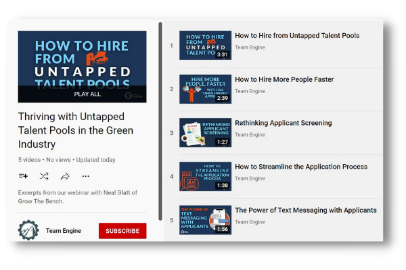Click the 1:27 duration badge
The width and height of the screenshot is (406, 270).
coord(223,142)
